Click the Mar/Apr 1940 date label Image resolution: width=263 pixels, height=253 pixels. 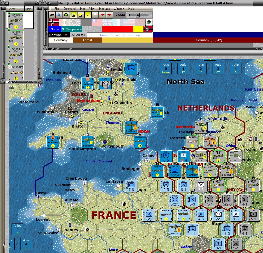pos(59,35)
